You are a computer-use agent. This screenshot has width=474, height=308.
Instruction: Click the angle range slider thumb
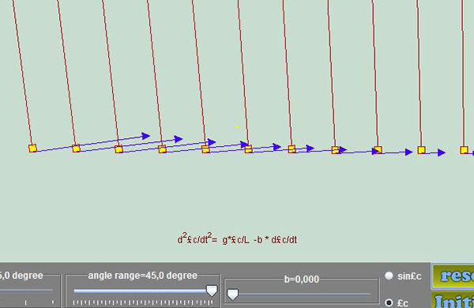pos(212,291)
